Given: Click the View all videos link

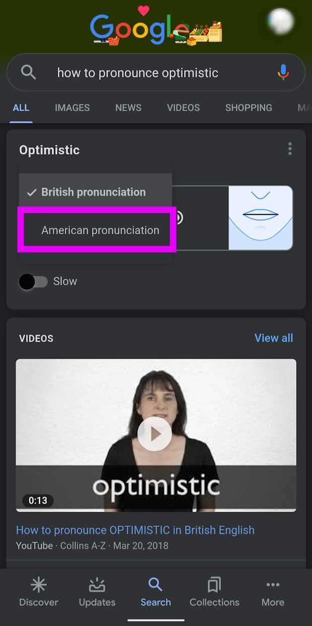Looking at the screenshot, I should [x=274, y=338].
